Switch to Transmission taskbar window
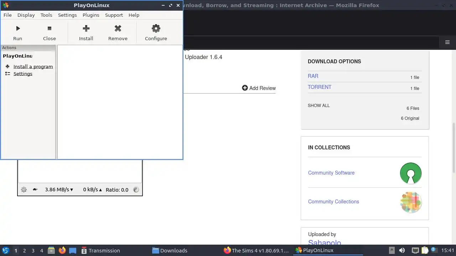 click(114, 250)
